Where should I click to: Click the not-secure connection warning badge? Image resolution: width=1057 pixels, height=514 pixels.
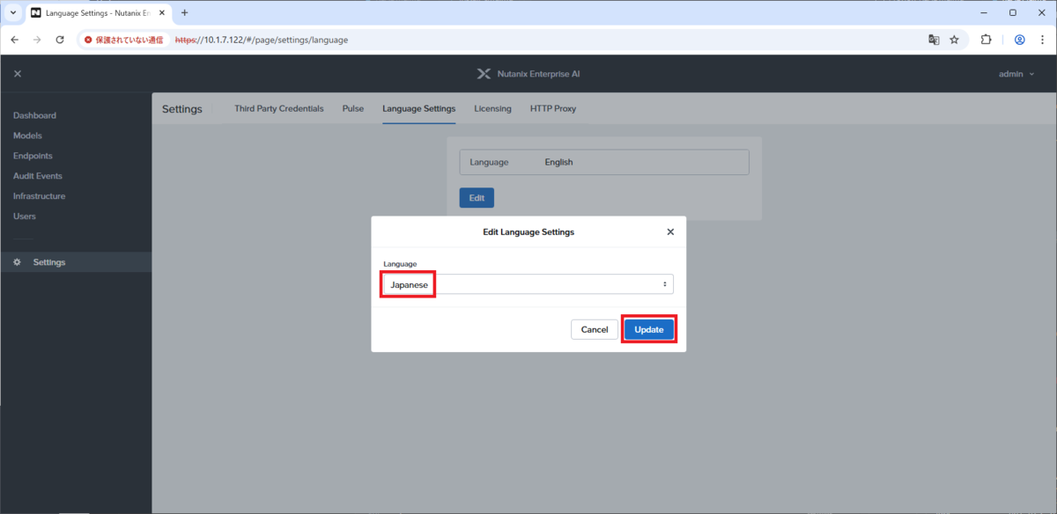coord(123,40)
